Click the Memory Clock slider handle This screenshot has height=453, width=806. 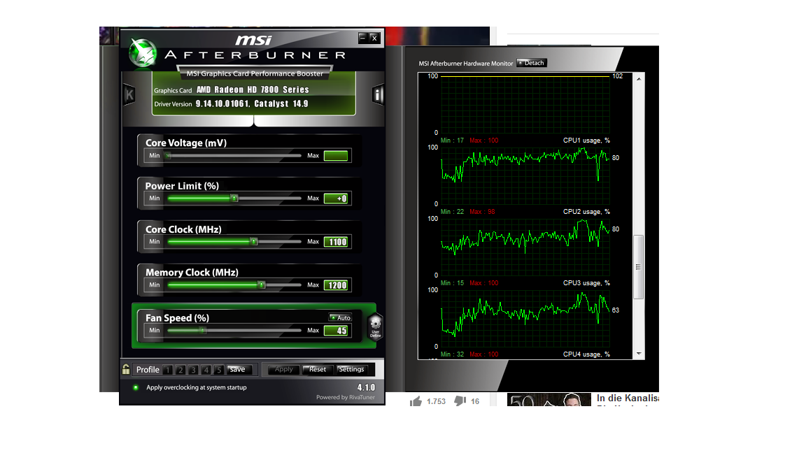(x=262, y=285)
